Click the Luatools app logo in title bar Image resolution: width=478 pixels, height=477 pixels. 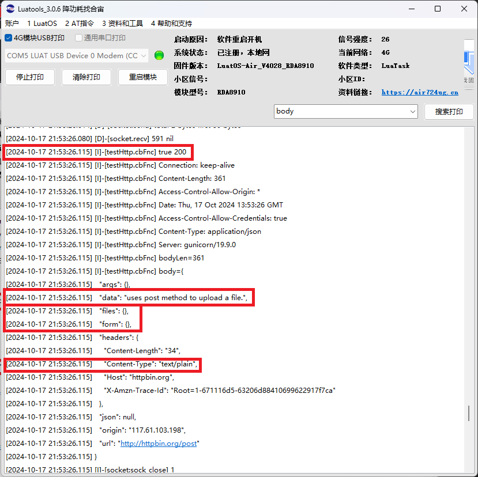[10, 9]
